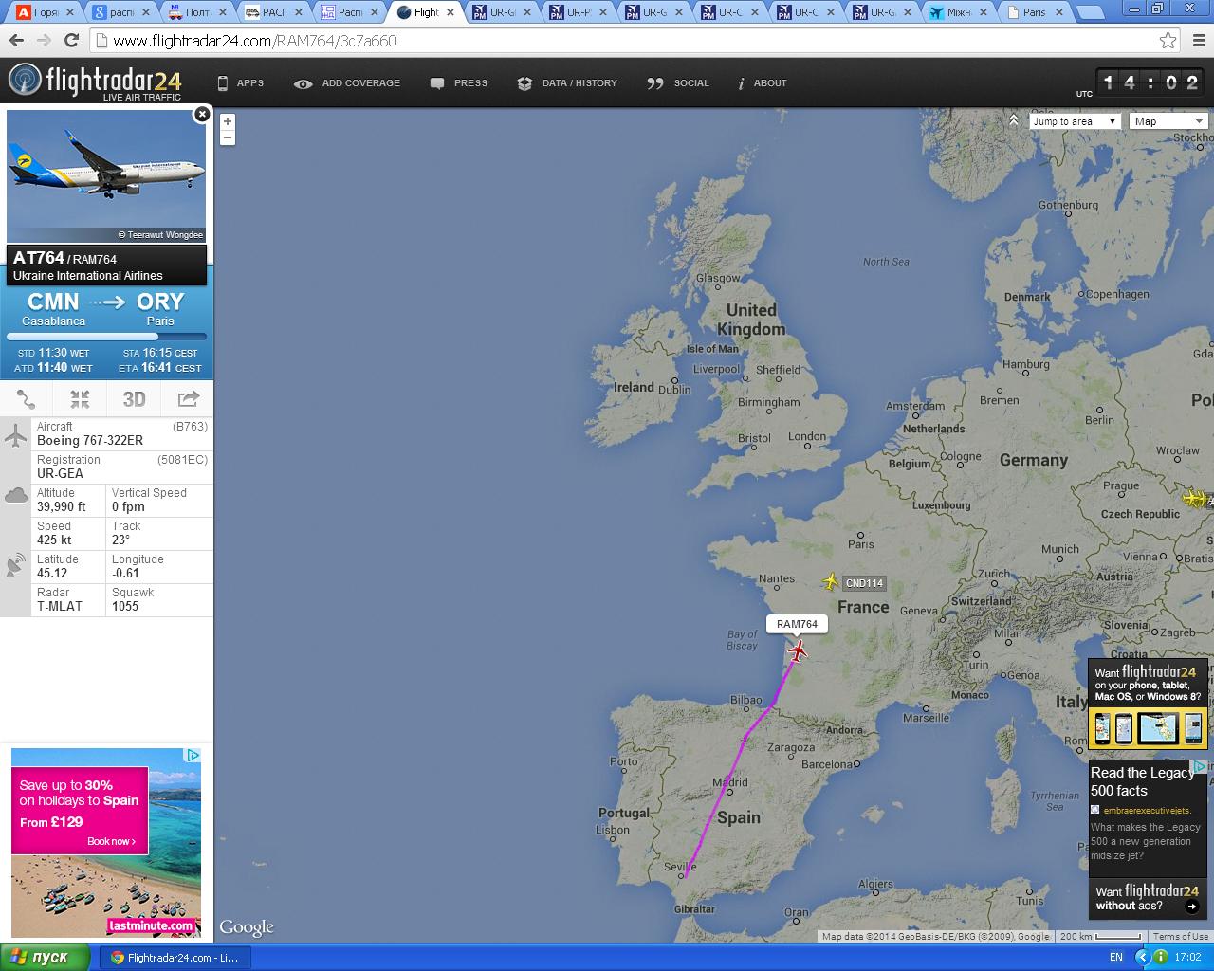Zoom in the map with plus button
1214x971 pixels.
tap(228, 121)
